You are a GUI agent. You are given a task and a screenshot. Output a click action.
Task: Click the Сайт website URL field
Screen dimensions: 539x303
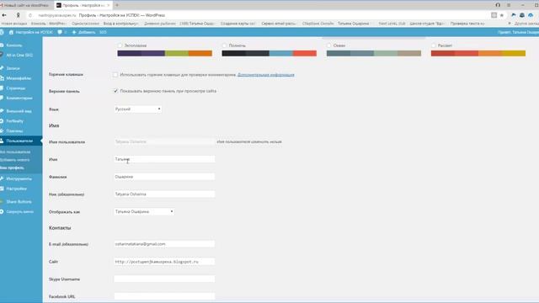pyautogui.click(x=164, y=262)
